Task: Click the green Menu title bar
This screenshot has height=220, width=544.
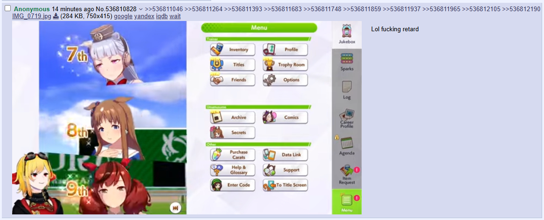Action: [259, 28]
